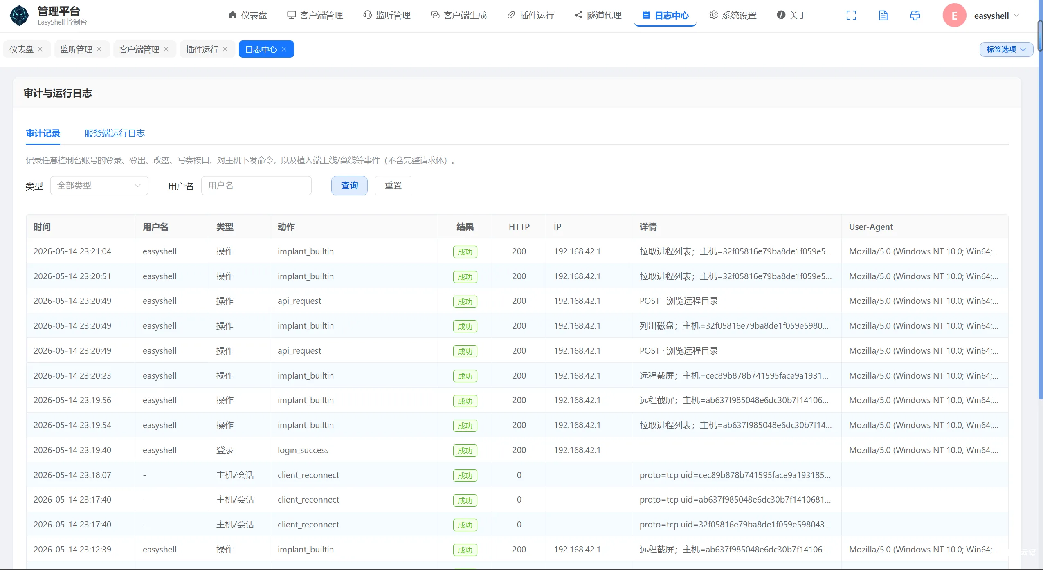Open the 关于 menu item
The height and width of the screenshot is (570, 1043).
[x=792, y=16]
